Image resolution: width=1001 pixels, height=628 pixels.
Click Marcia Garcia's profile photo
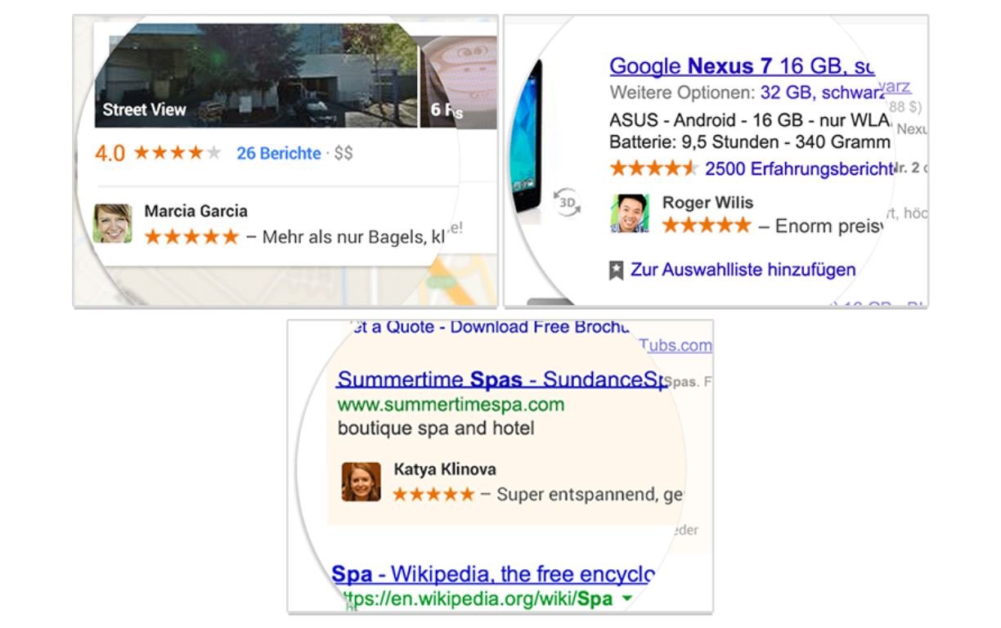tap(112, 223)
